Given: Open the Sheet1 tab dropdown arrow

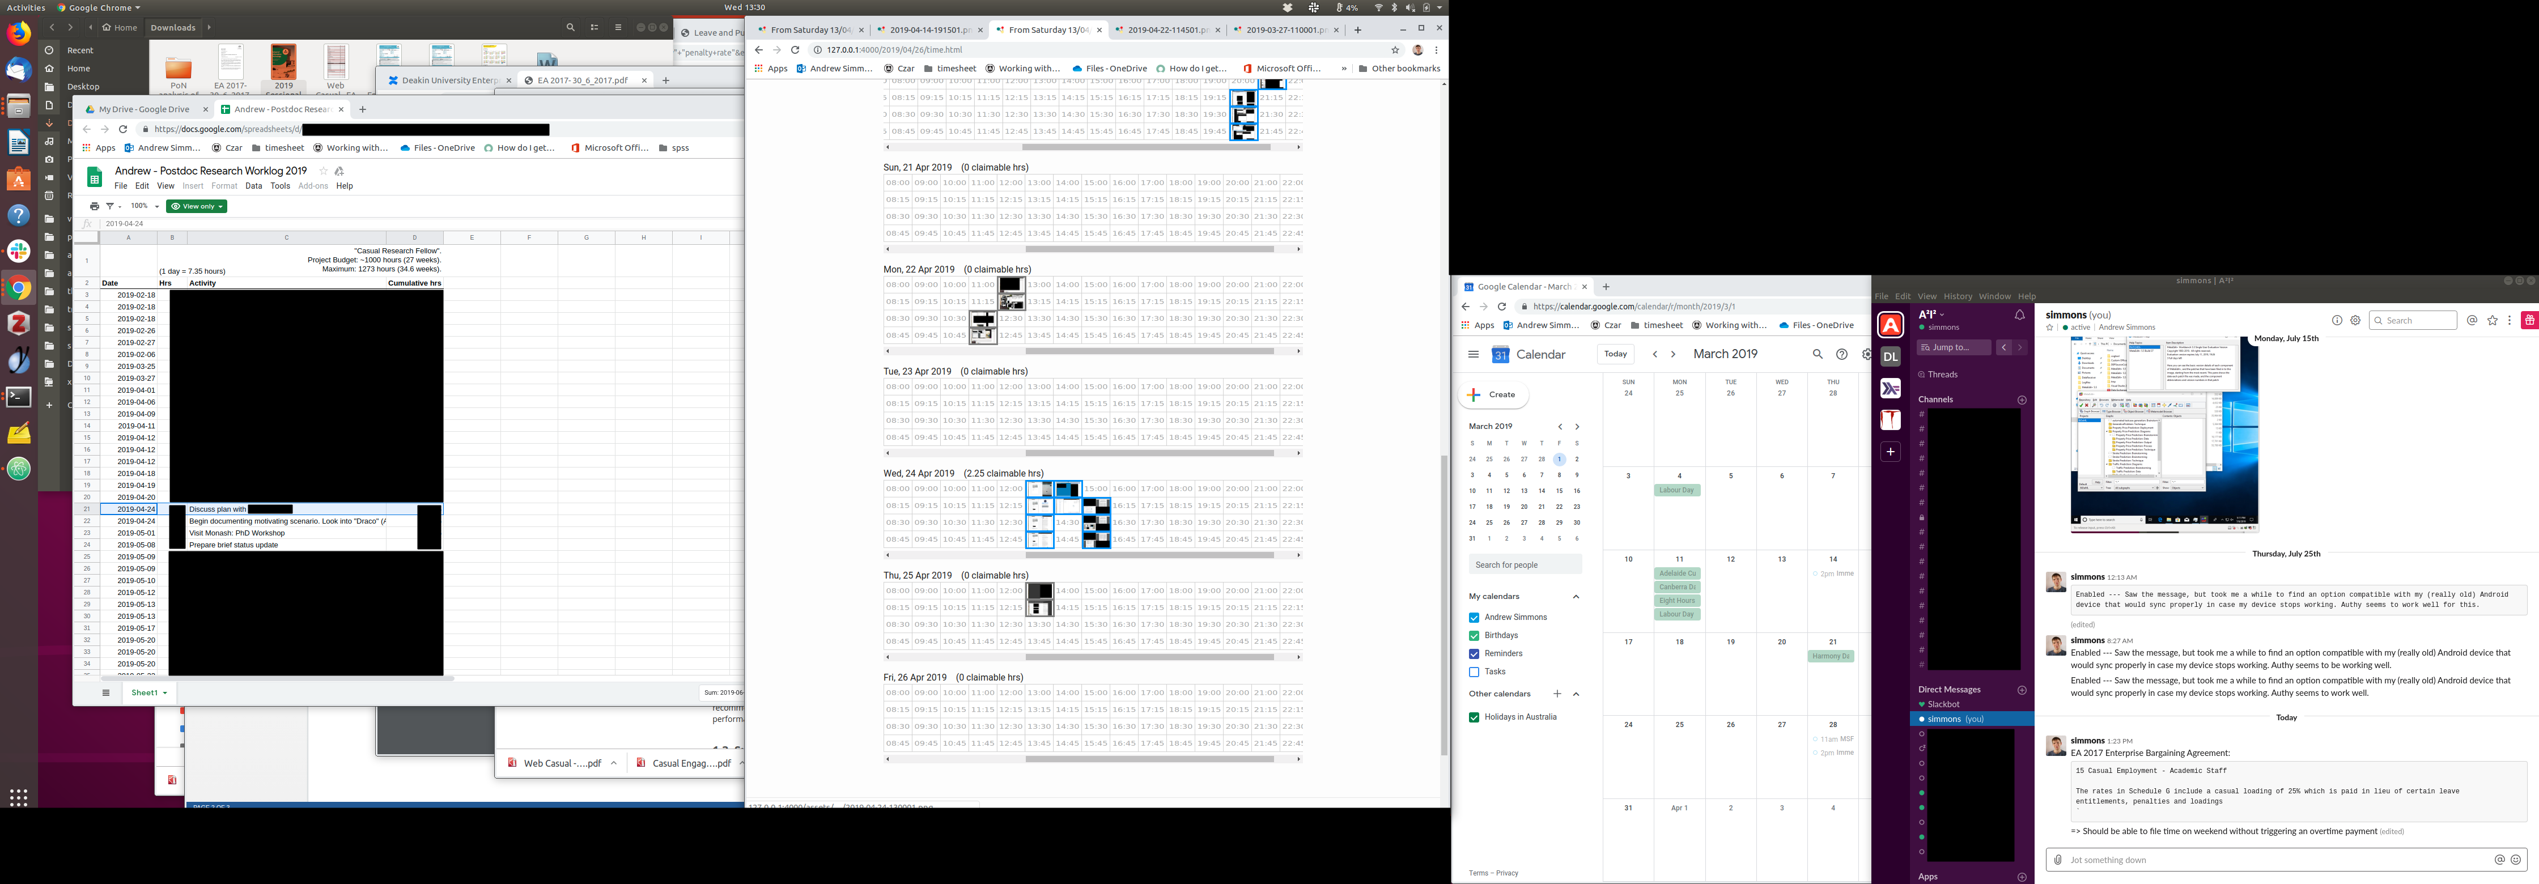Looking at the screenshot, I should tap(164, 693).
